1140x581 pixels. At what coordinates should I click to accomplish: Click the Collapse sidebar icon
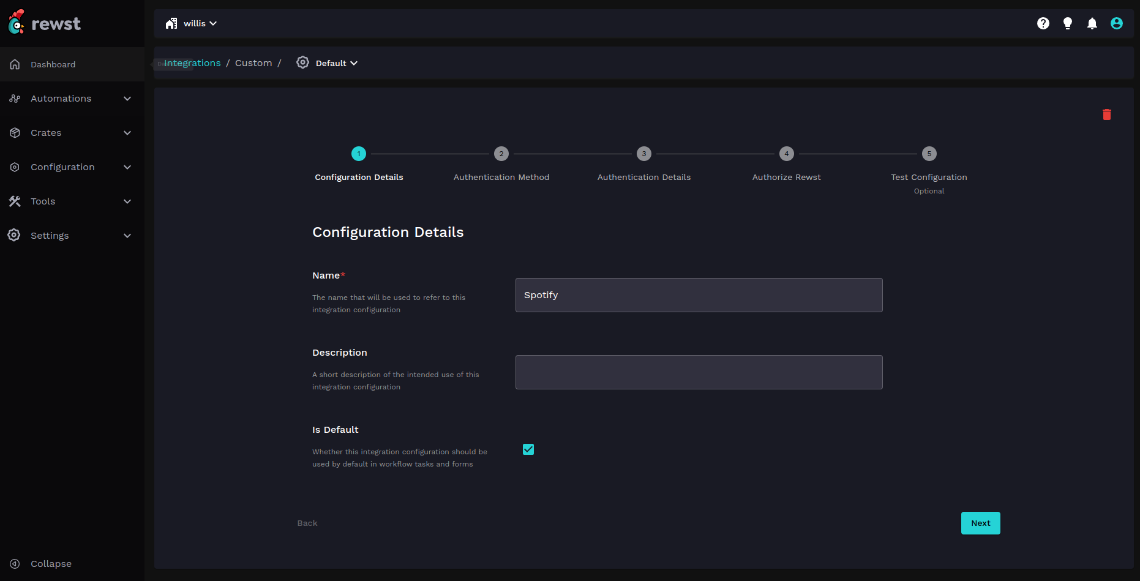pyautogui.click(x=15, y=564)
